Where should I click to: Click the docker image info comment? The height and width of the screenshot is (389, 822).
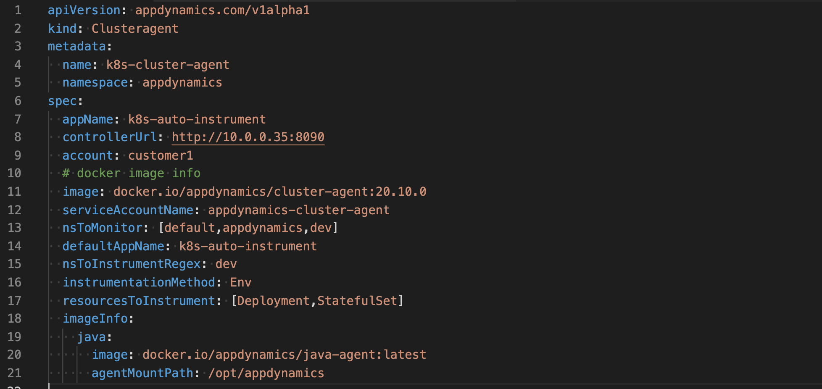pyautogui.click(x=132, y=173)
